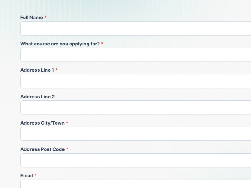Click the "What course are you applying for?" label
This screenshot has height=188, width=251.
[60, 44]
